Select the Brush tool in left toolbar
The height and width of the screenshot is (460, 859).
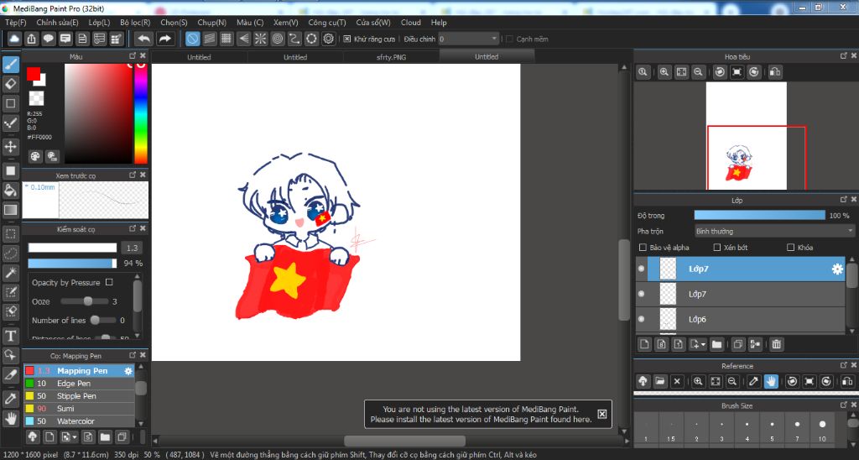[10, 65]
